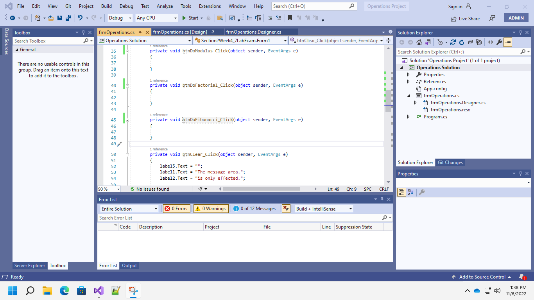Click the Search Solution Explorer input field
Image resolution: width=534 pixels, height=300 pixels.
[x=457, y=52]
